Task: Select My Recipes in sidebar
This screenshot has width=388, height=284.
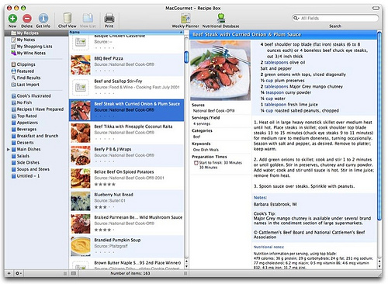Action: (36, 33)
